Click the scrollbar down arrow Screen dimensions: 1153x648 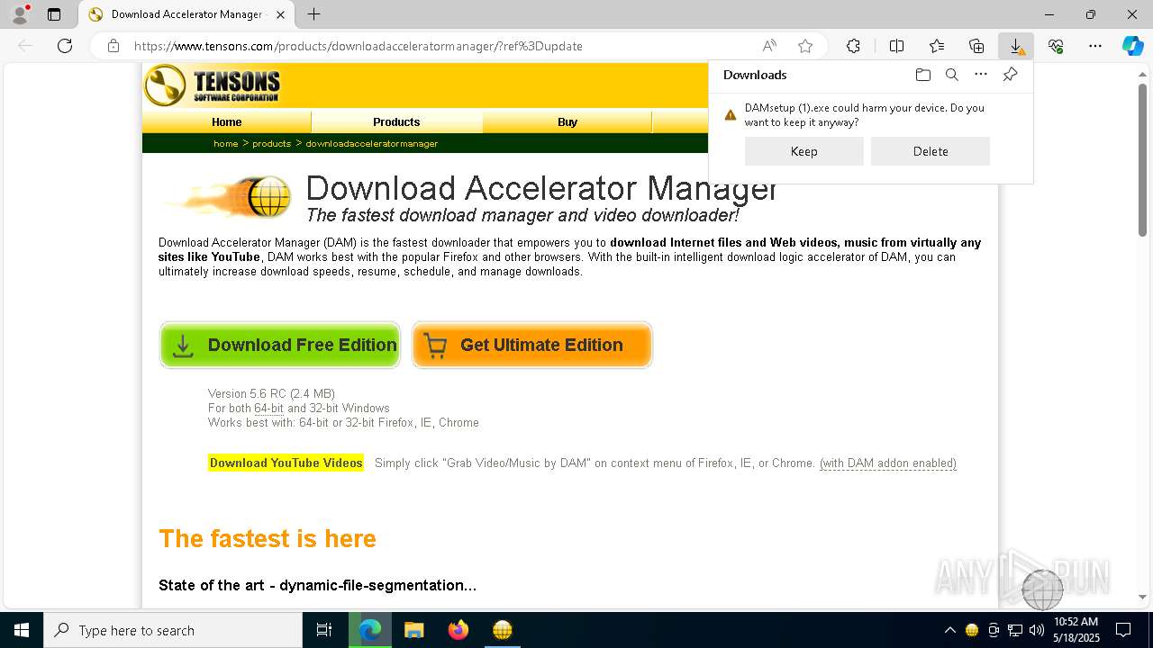pos(1143,597)
